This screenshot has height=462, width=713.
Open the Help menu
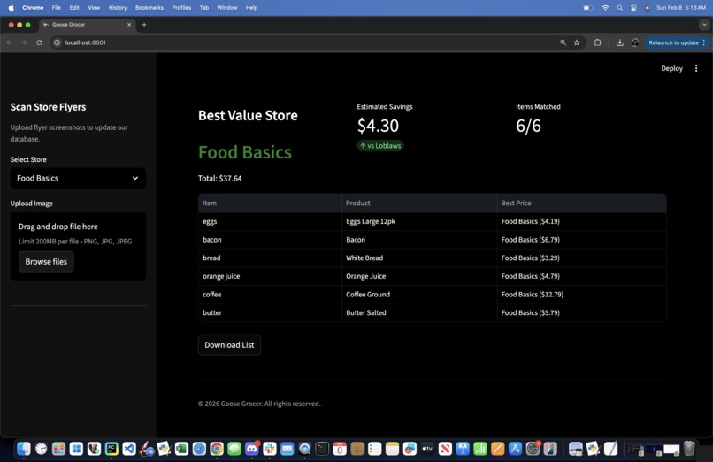[251, 8]
